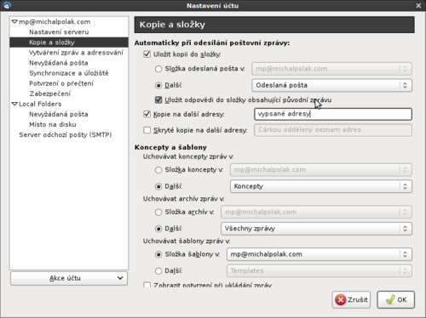Collapse the mp@michalpolak.com account tree
This screenshot has height=318, width=426.
click(x=14, y=21)
